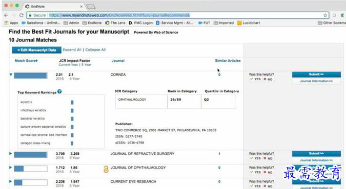Sort by Current Year impact factor
Screen dimensions: 346x189
pyautogui.click(x=68, y=65)
